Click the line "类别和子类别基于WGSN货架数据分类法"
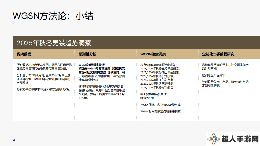Image resolution: width=260 pixels, height=146 pixels. pos(43,90)
